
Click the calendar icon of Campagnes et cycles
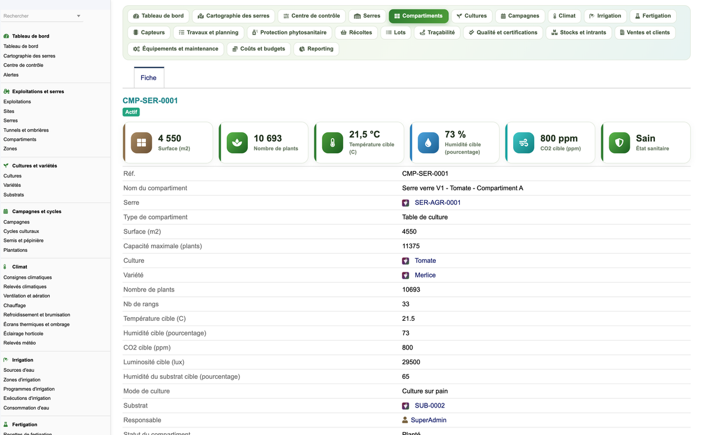tap(6, 211)
